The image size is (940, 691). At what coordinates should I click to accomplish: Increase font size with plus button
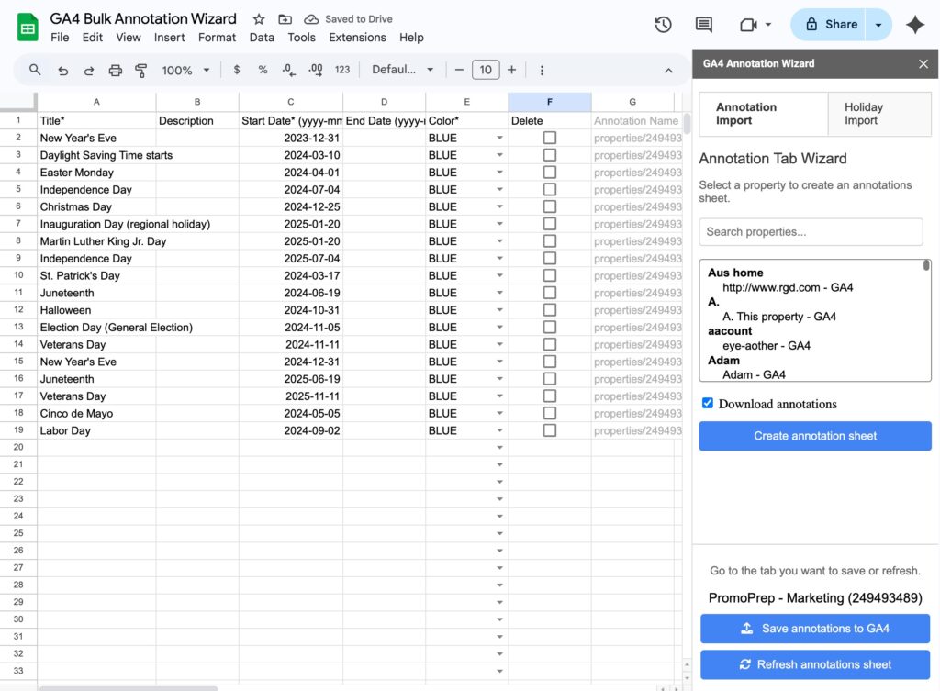511,70
